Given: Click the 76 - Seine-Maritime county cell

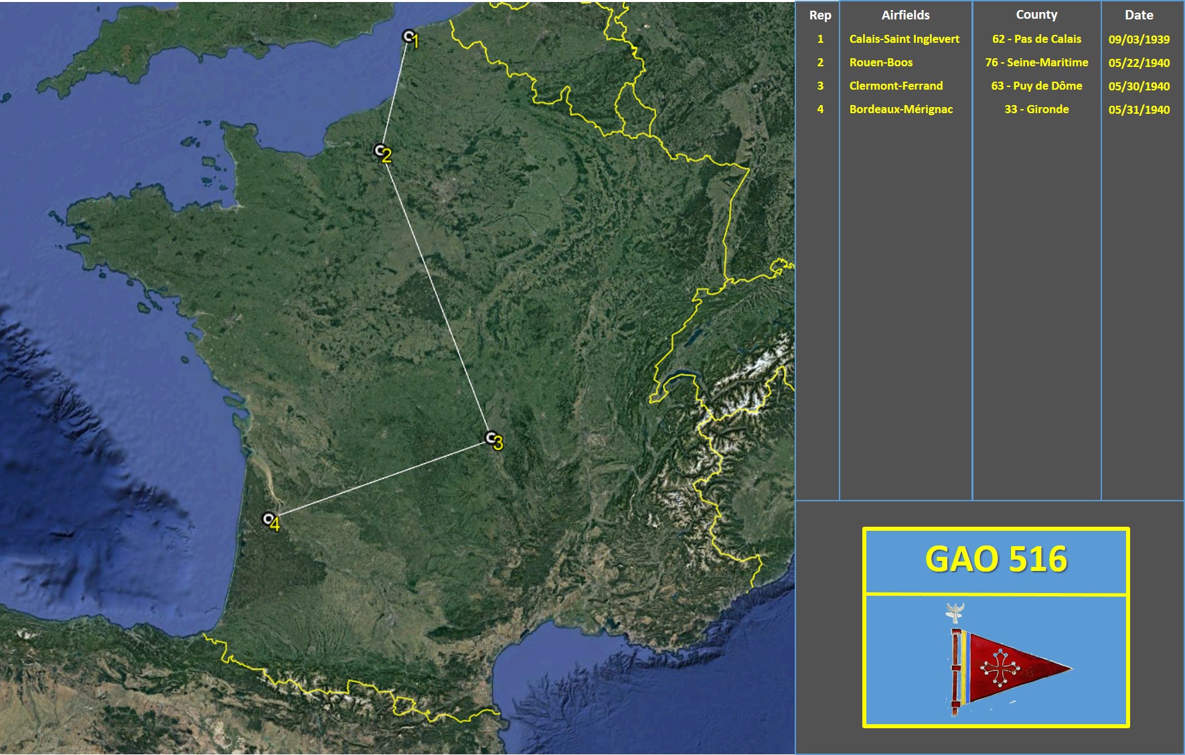Looking at the screenshot, I should coord(1036,62).
